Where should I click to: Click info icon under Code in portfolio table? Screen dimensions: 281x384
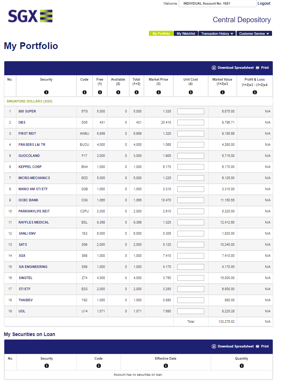tap(84, 92)
